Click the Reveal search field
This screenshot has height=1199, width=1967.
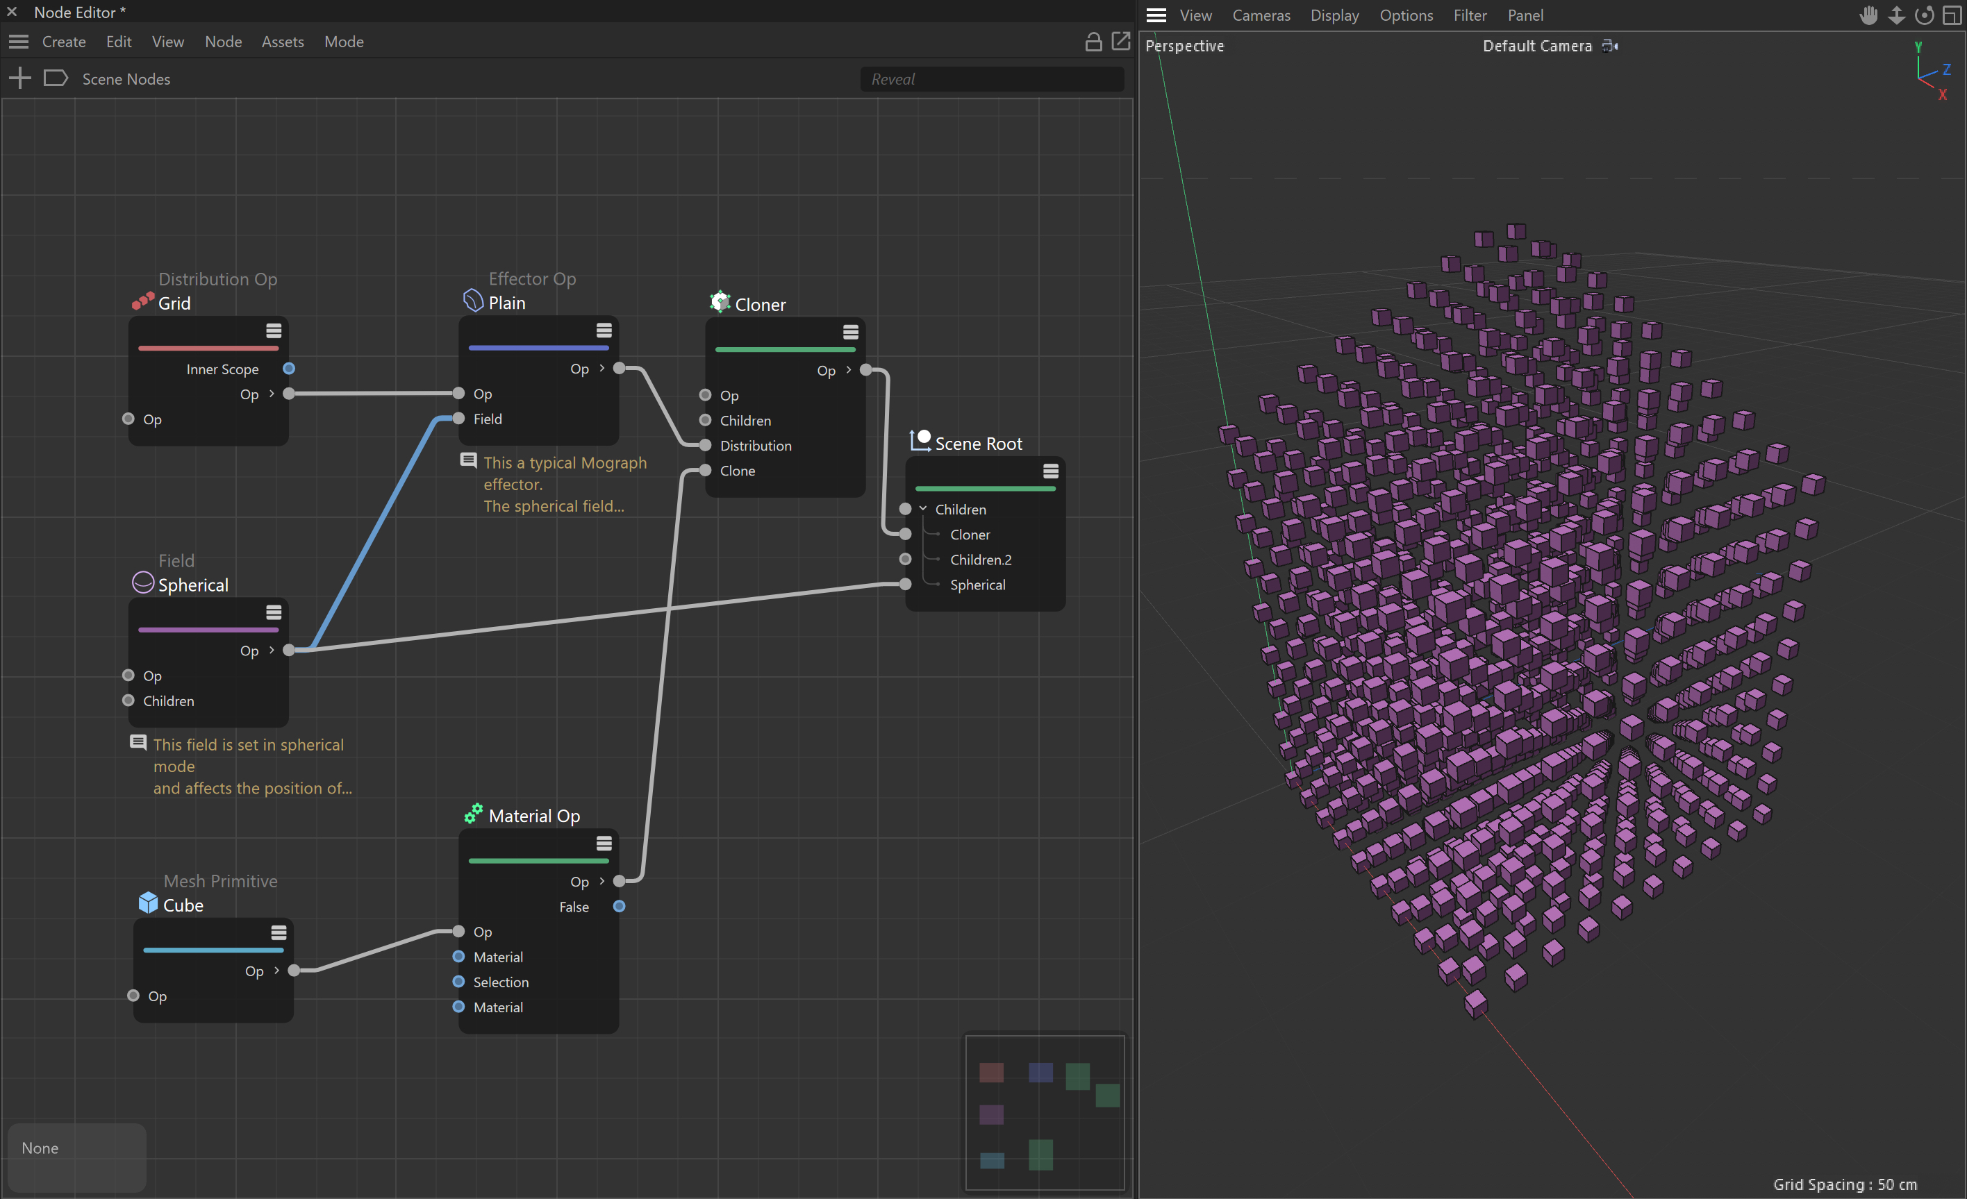[x=990, y=79]
